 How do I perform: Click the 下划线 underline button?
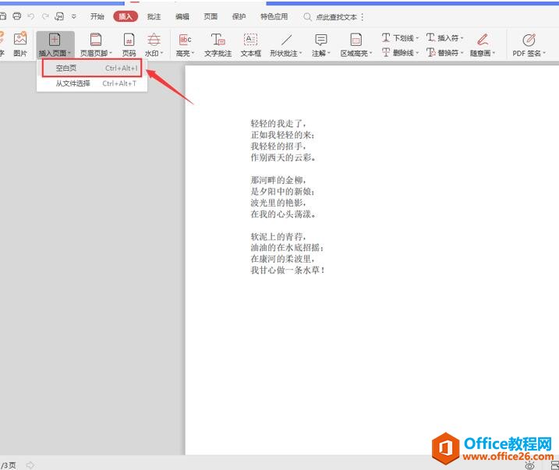tap(401, 37)
